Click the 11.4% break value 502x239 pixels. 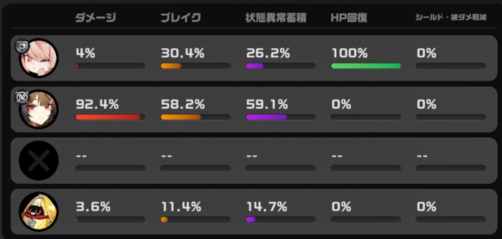[x=181, y=207]
